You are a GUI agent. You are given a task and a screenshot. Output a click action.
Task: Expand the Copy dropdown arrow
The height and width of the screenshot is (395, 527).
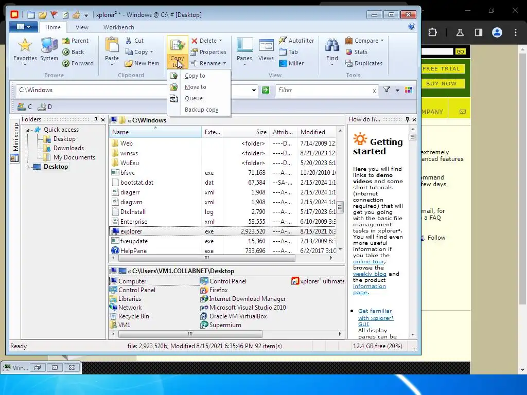pyautogui.click(x=152, y=52)
